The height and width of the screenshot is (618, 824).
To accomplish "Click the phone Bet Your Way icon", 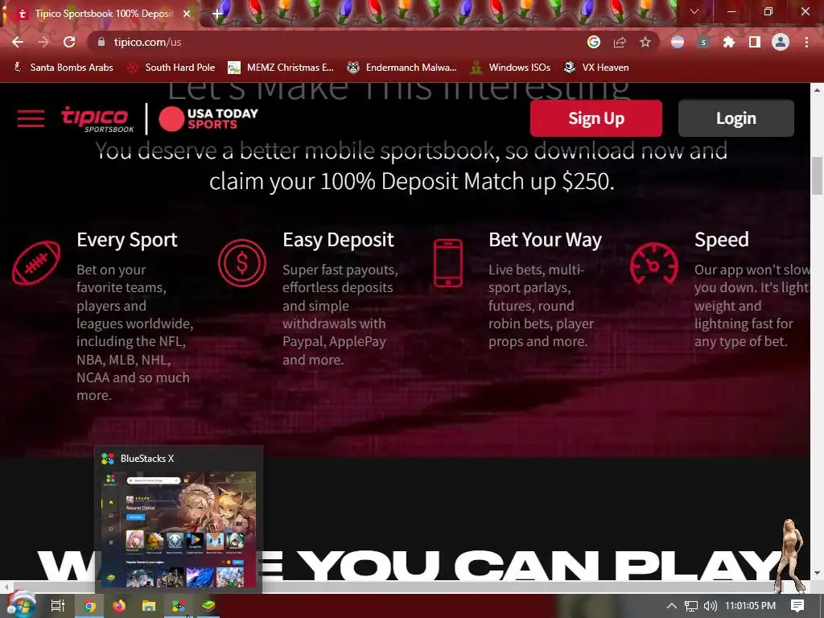I will pyautogui.click(x=448, y=263).
